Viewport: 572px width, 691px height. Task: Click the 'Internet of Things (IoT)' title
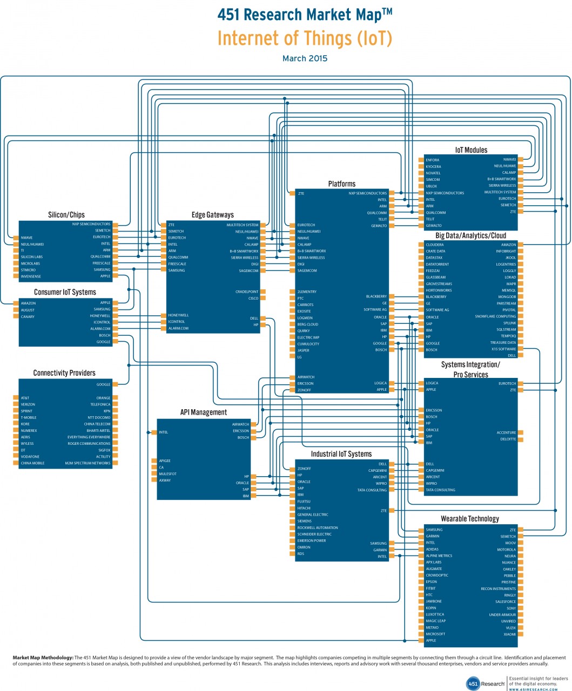click(x=305, y=38)
